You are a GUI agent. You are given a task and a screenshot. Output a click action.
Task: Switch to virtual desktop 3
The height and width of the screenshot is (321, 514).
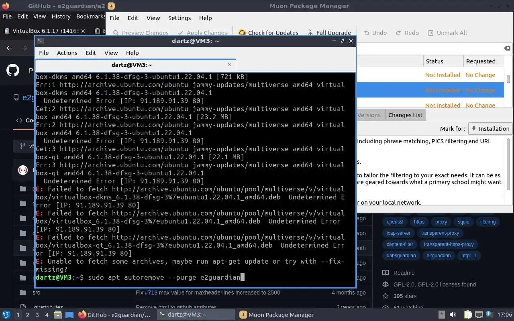point(37,315)
